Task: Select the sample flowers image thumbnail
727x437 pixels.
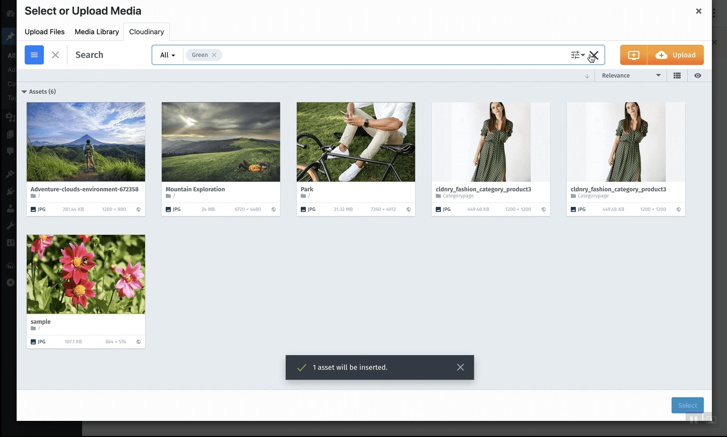Action: click(86, 274)
